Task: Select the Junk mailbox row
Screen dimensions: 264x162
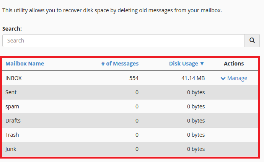Action: (130, 149)
